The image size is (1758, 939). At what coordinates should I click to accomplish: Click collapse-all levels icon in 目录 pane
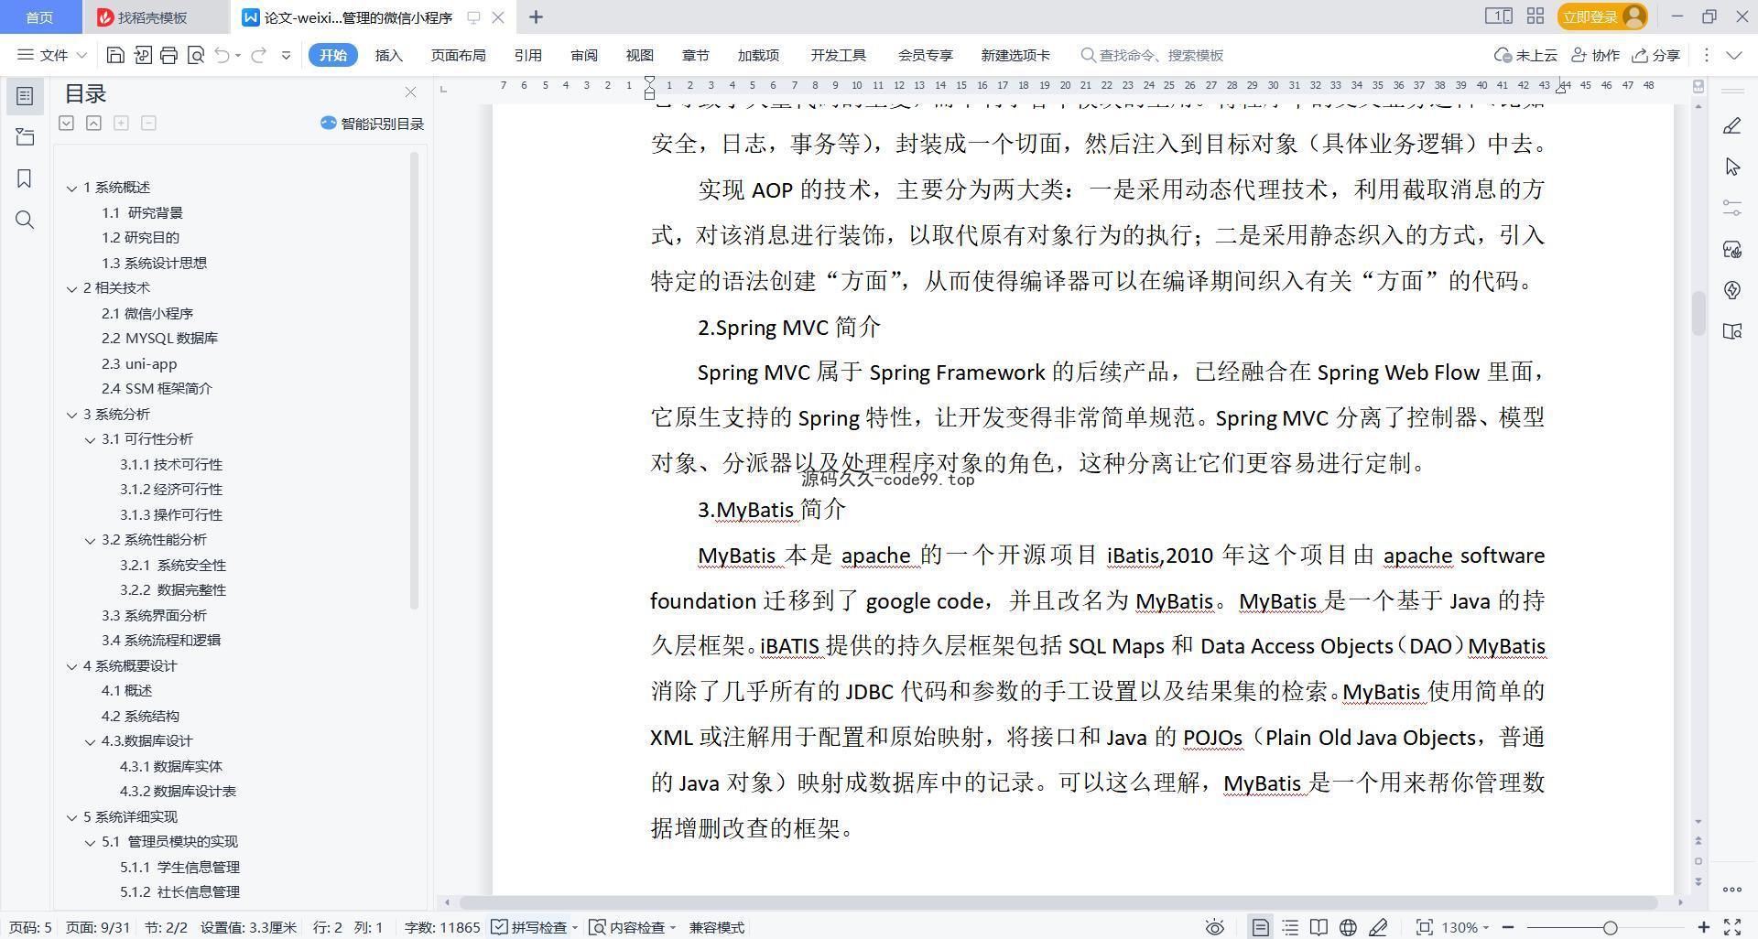point(93,123)
